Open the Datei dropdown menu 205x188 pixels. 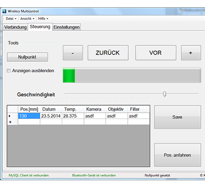[11, 19]
